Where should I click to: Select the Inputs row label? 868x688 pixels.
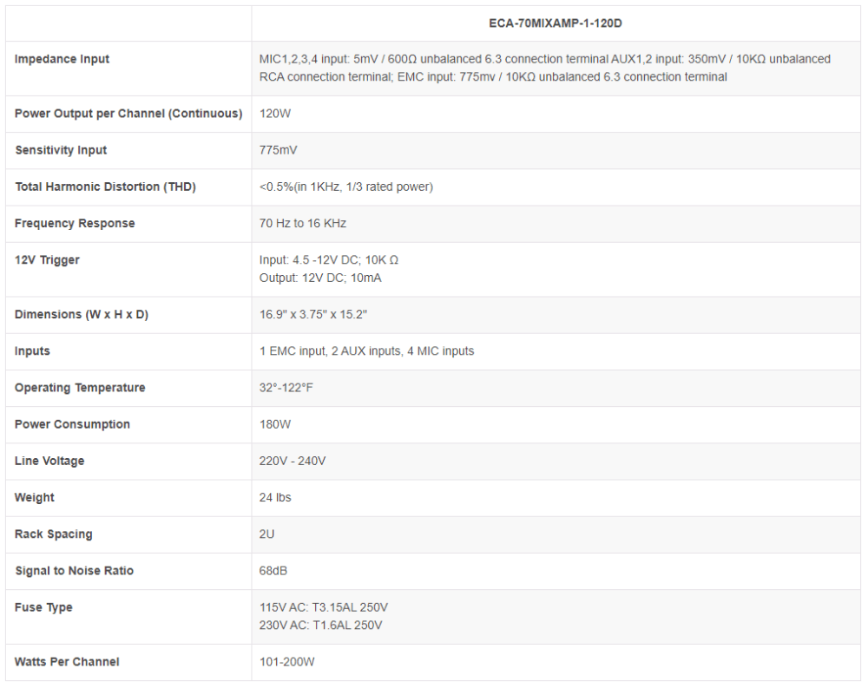[32, 351]
